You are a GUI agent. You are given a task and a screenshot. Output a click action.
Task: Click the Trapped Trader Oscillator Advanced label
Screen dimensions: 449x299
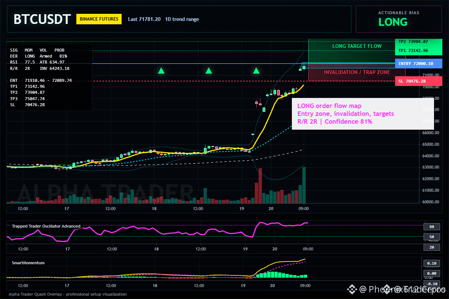[46, 226]
